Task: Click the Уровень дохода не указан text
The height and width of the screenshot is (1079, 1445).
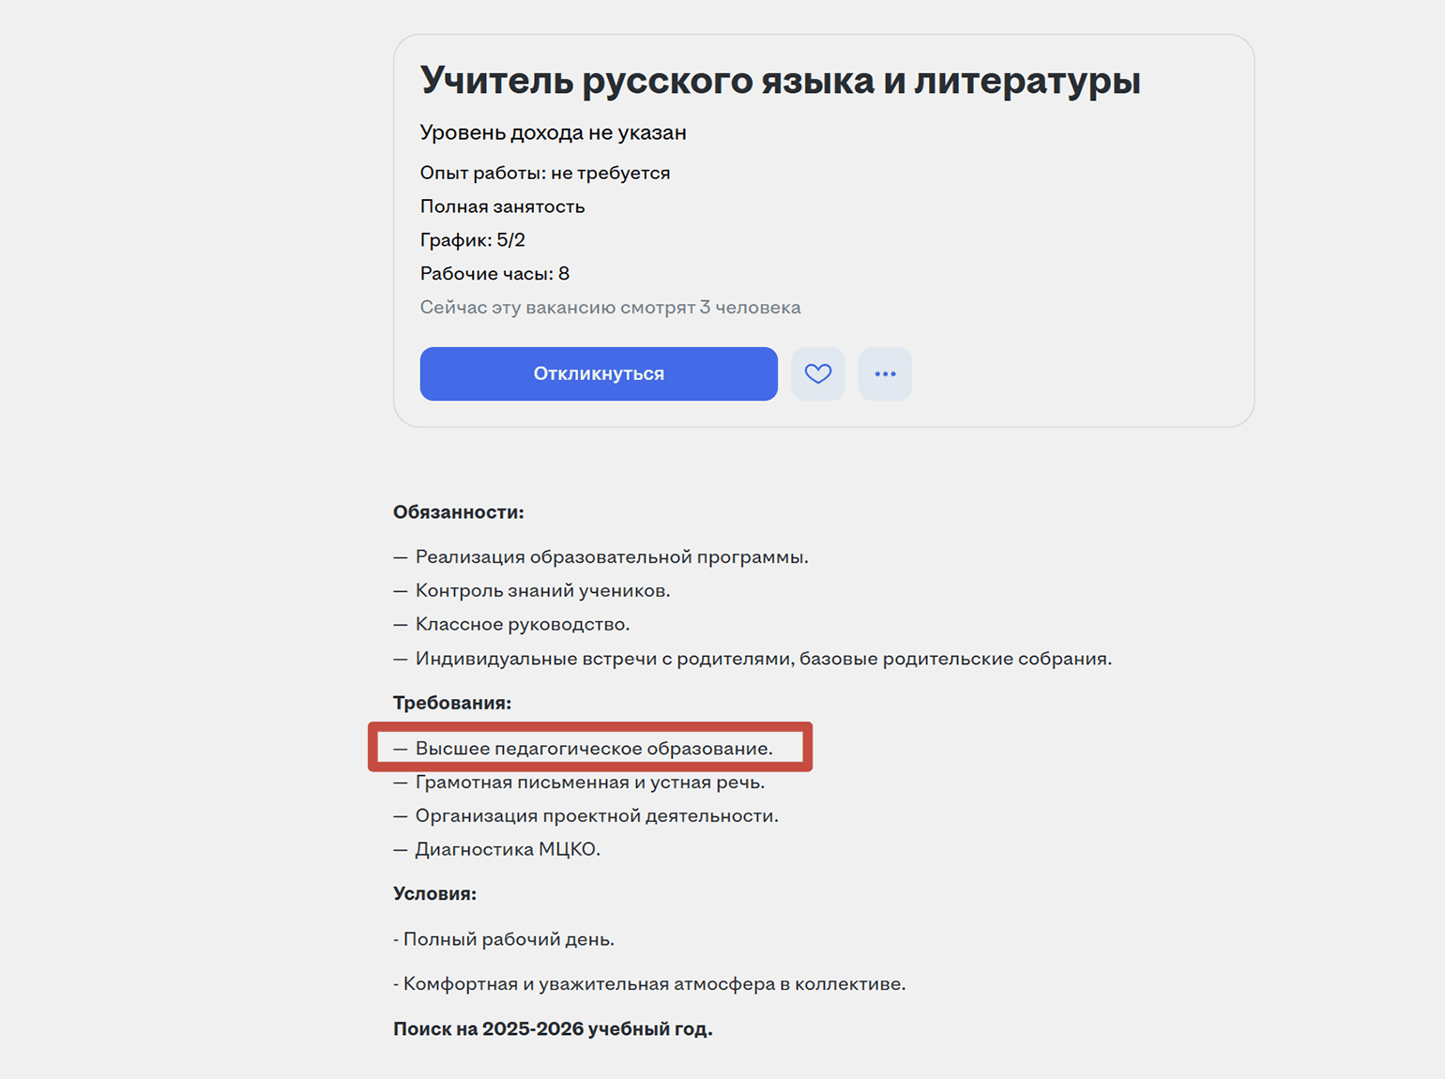Action: (553, 132)
